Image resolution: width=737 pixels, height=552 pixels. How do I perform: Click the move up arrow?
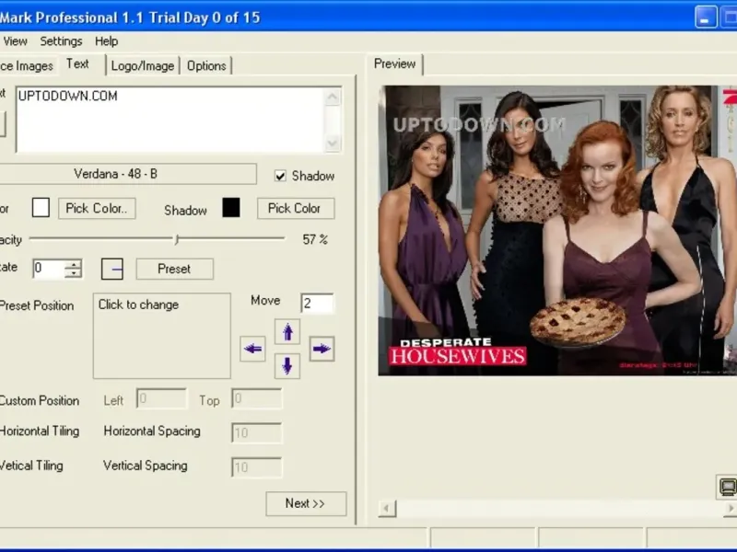click(x=287, y=331)
